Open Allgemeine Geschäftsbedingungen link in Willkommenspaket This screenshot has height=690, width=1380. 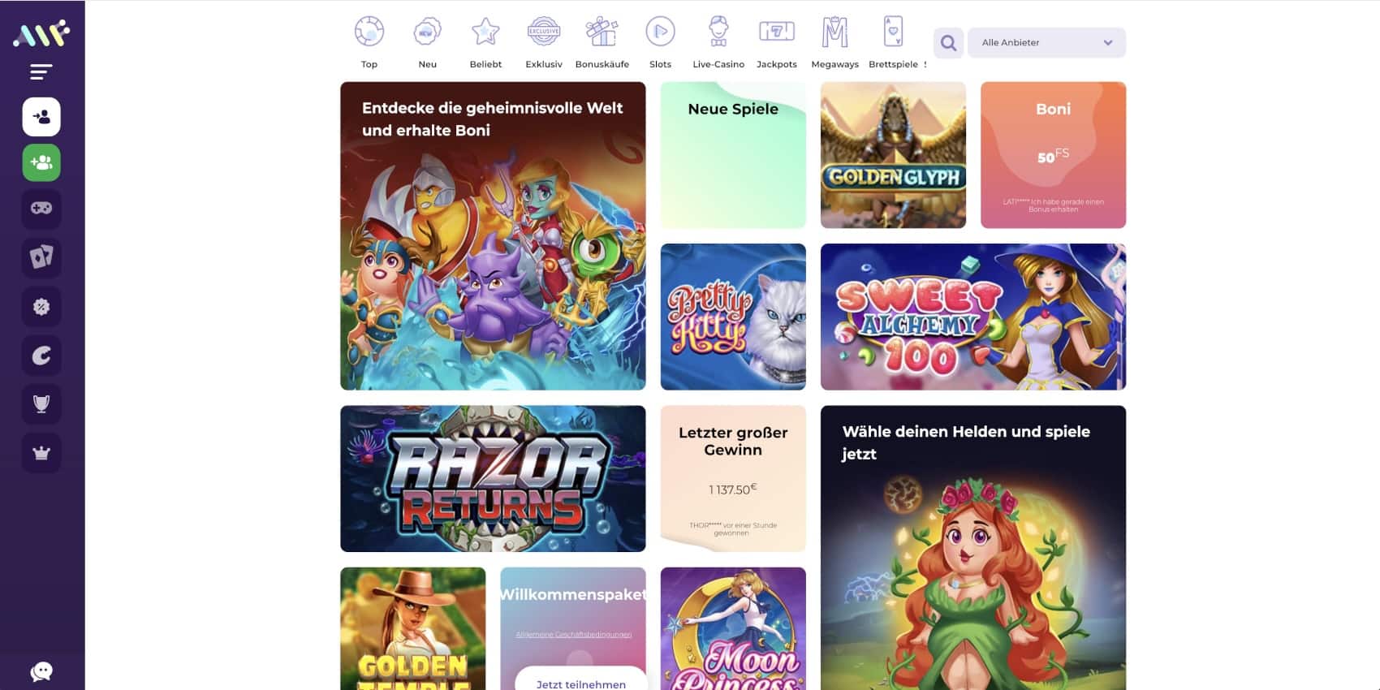click(x=573, y=635)
